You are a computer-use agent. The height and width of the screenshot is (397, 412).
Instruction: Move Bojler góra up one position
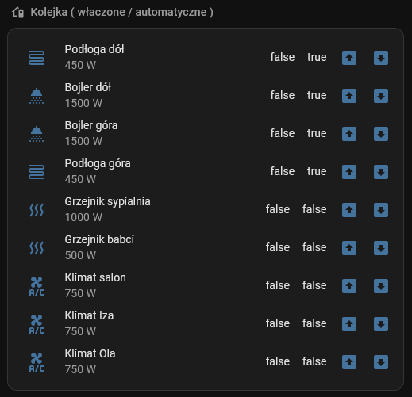[349, 134]
